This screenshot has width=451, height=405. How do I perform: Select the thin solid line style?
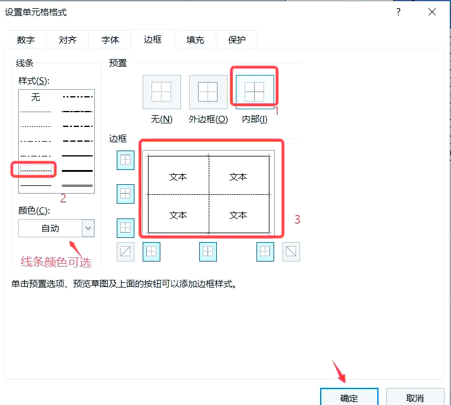[x=35, y=185]
